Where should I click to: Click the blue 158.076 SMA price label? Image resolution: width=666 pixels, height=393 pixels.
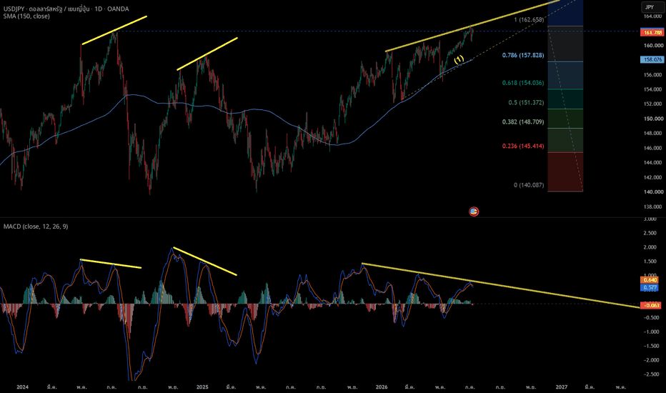click(x=652, y=59)
